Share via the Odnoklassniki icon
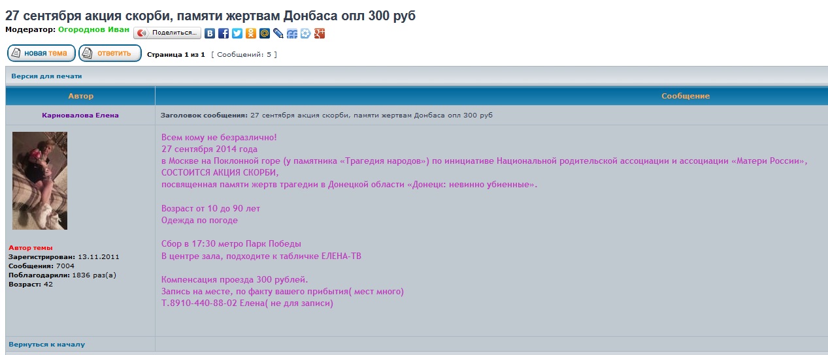 (x=251, y=33)
